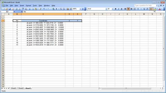Select column F header
Image resolution: width=166 pixels, height=93 pixels.
[x=86, y=14]
